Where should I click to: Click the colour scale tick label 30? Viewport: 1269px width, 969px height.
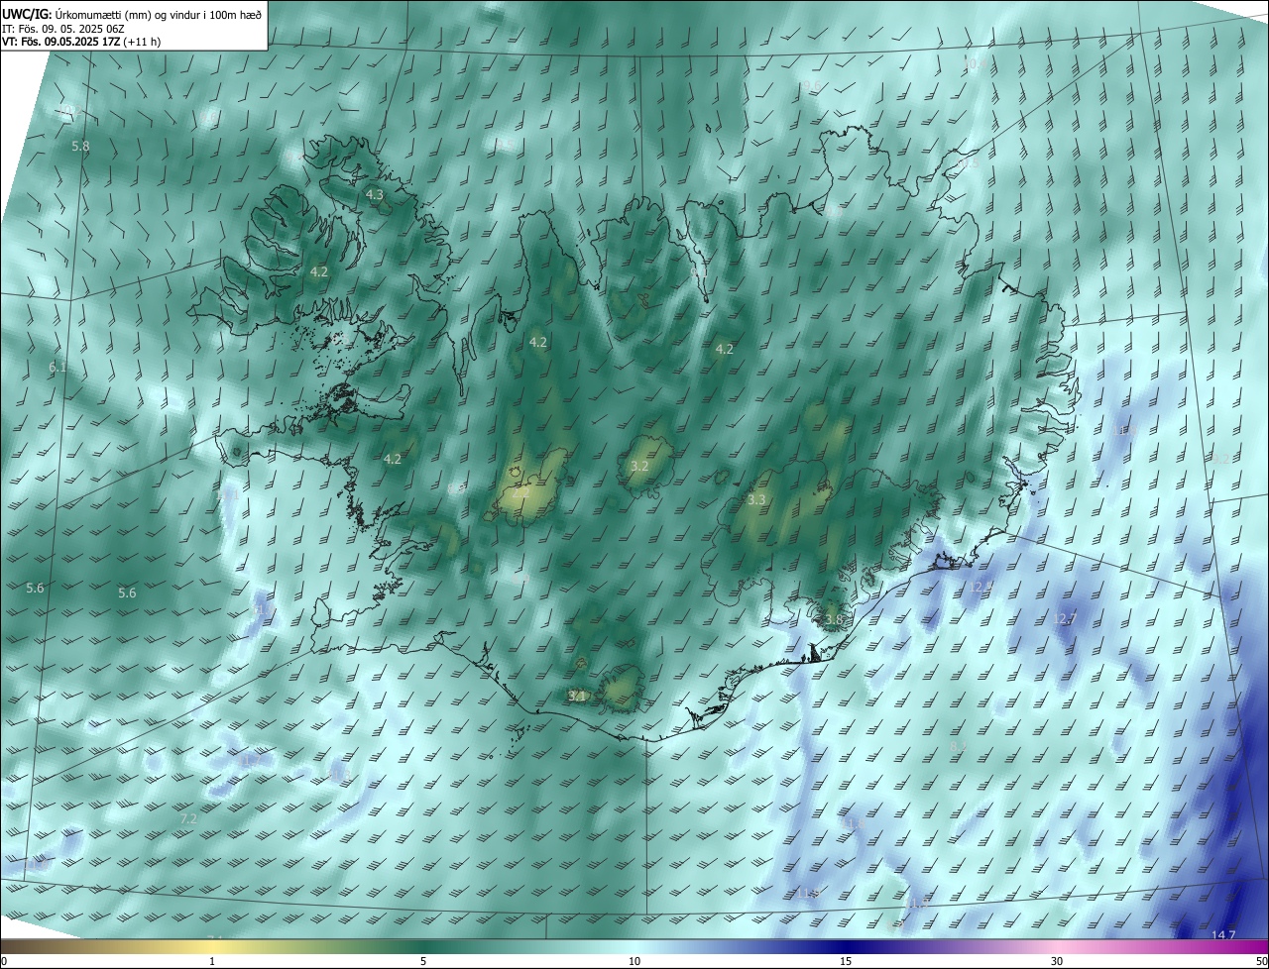tap(1057, 961)
